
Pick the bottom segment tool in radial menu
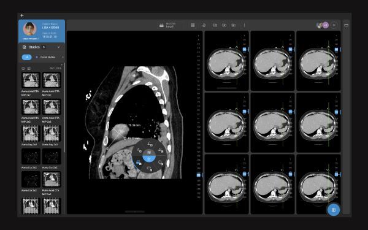point(150,169)
